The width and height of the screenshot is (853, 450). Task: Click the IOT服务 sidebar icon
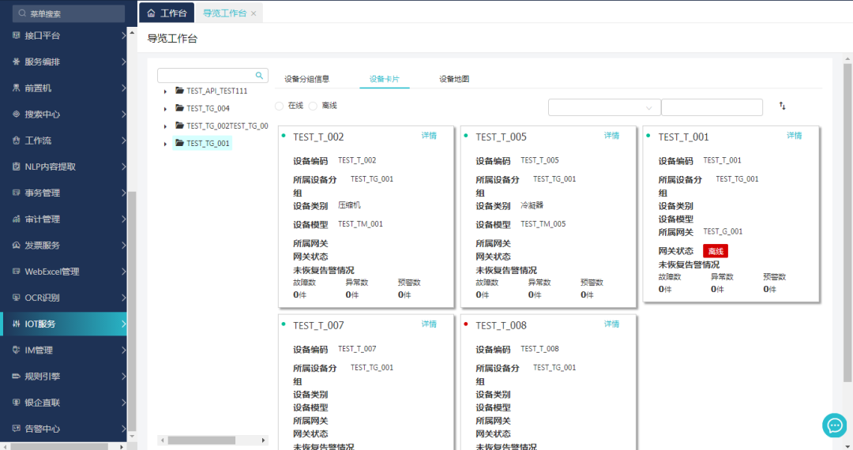(x=16, y=324)
